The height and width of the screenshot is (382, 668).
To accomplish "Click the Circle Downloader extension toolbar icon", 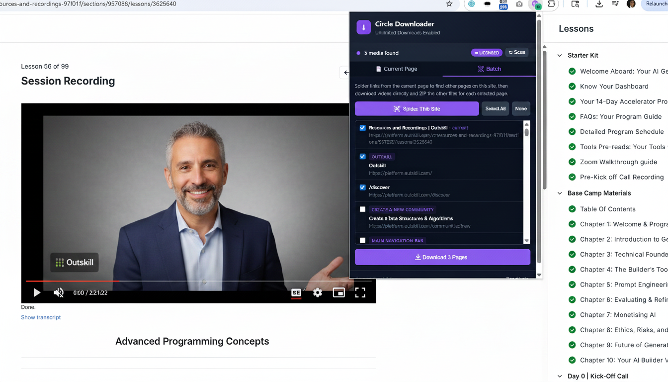I will 535,4.
